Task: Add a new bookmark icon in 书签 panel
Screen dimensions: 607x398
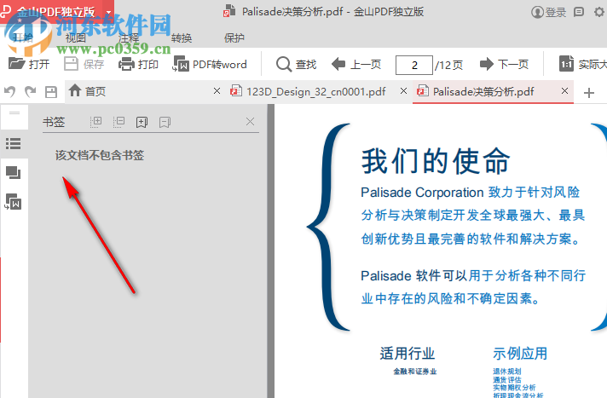Action: coord(142,123)
